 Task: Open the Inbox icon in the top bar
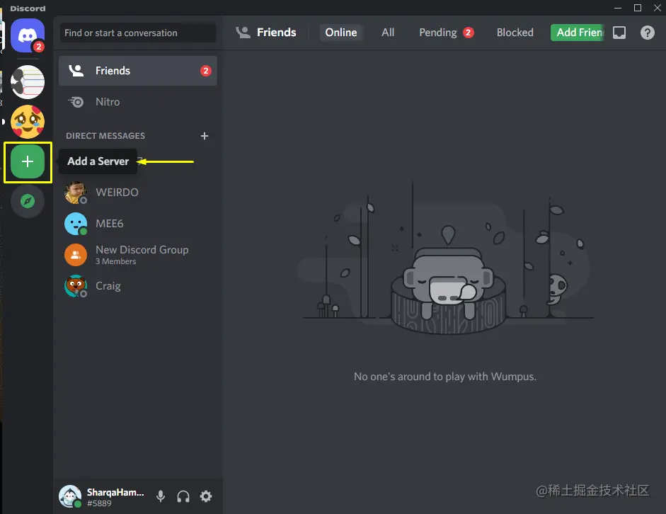click(619, 33)
